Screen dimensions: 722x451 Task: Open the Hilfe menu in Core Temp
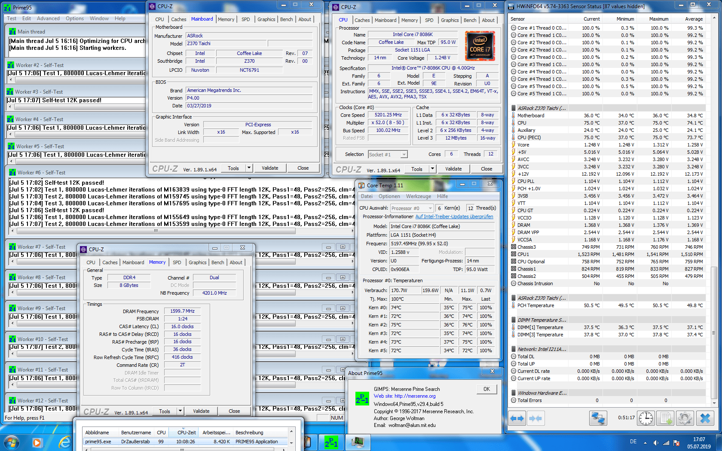pos(442,196)
